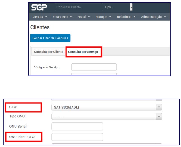Expand the Administração menu

coord(153,17)
